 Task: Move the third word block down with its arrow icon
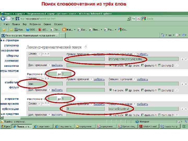182,109
